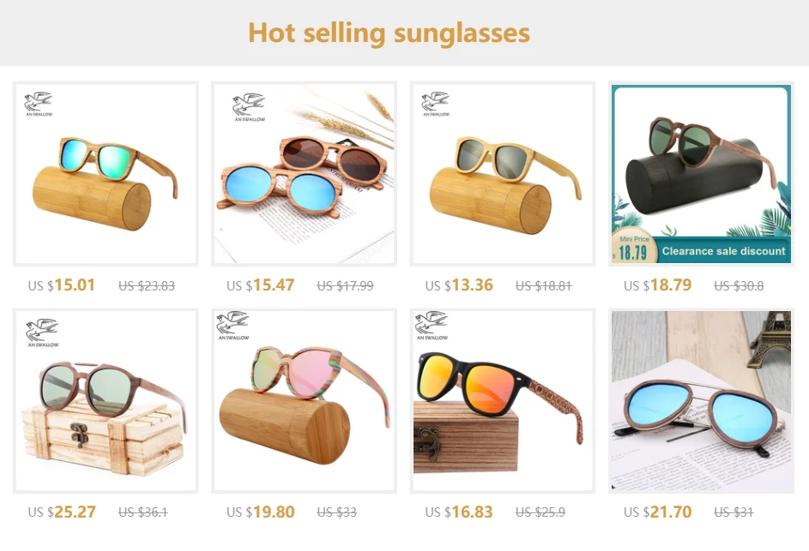Click the US $21.70 price
809x551 pixels.
[657, 512]
